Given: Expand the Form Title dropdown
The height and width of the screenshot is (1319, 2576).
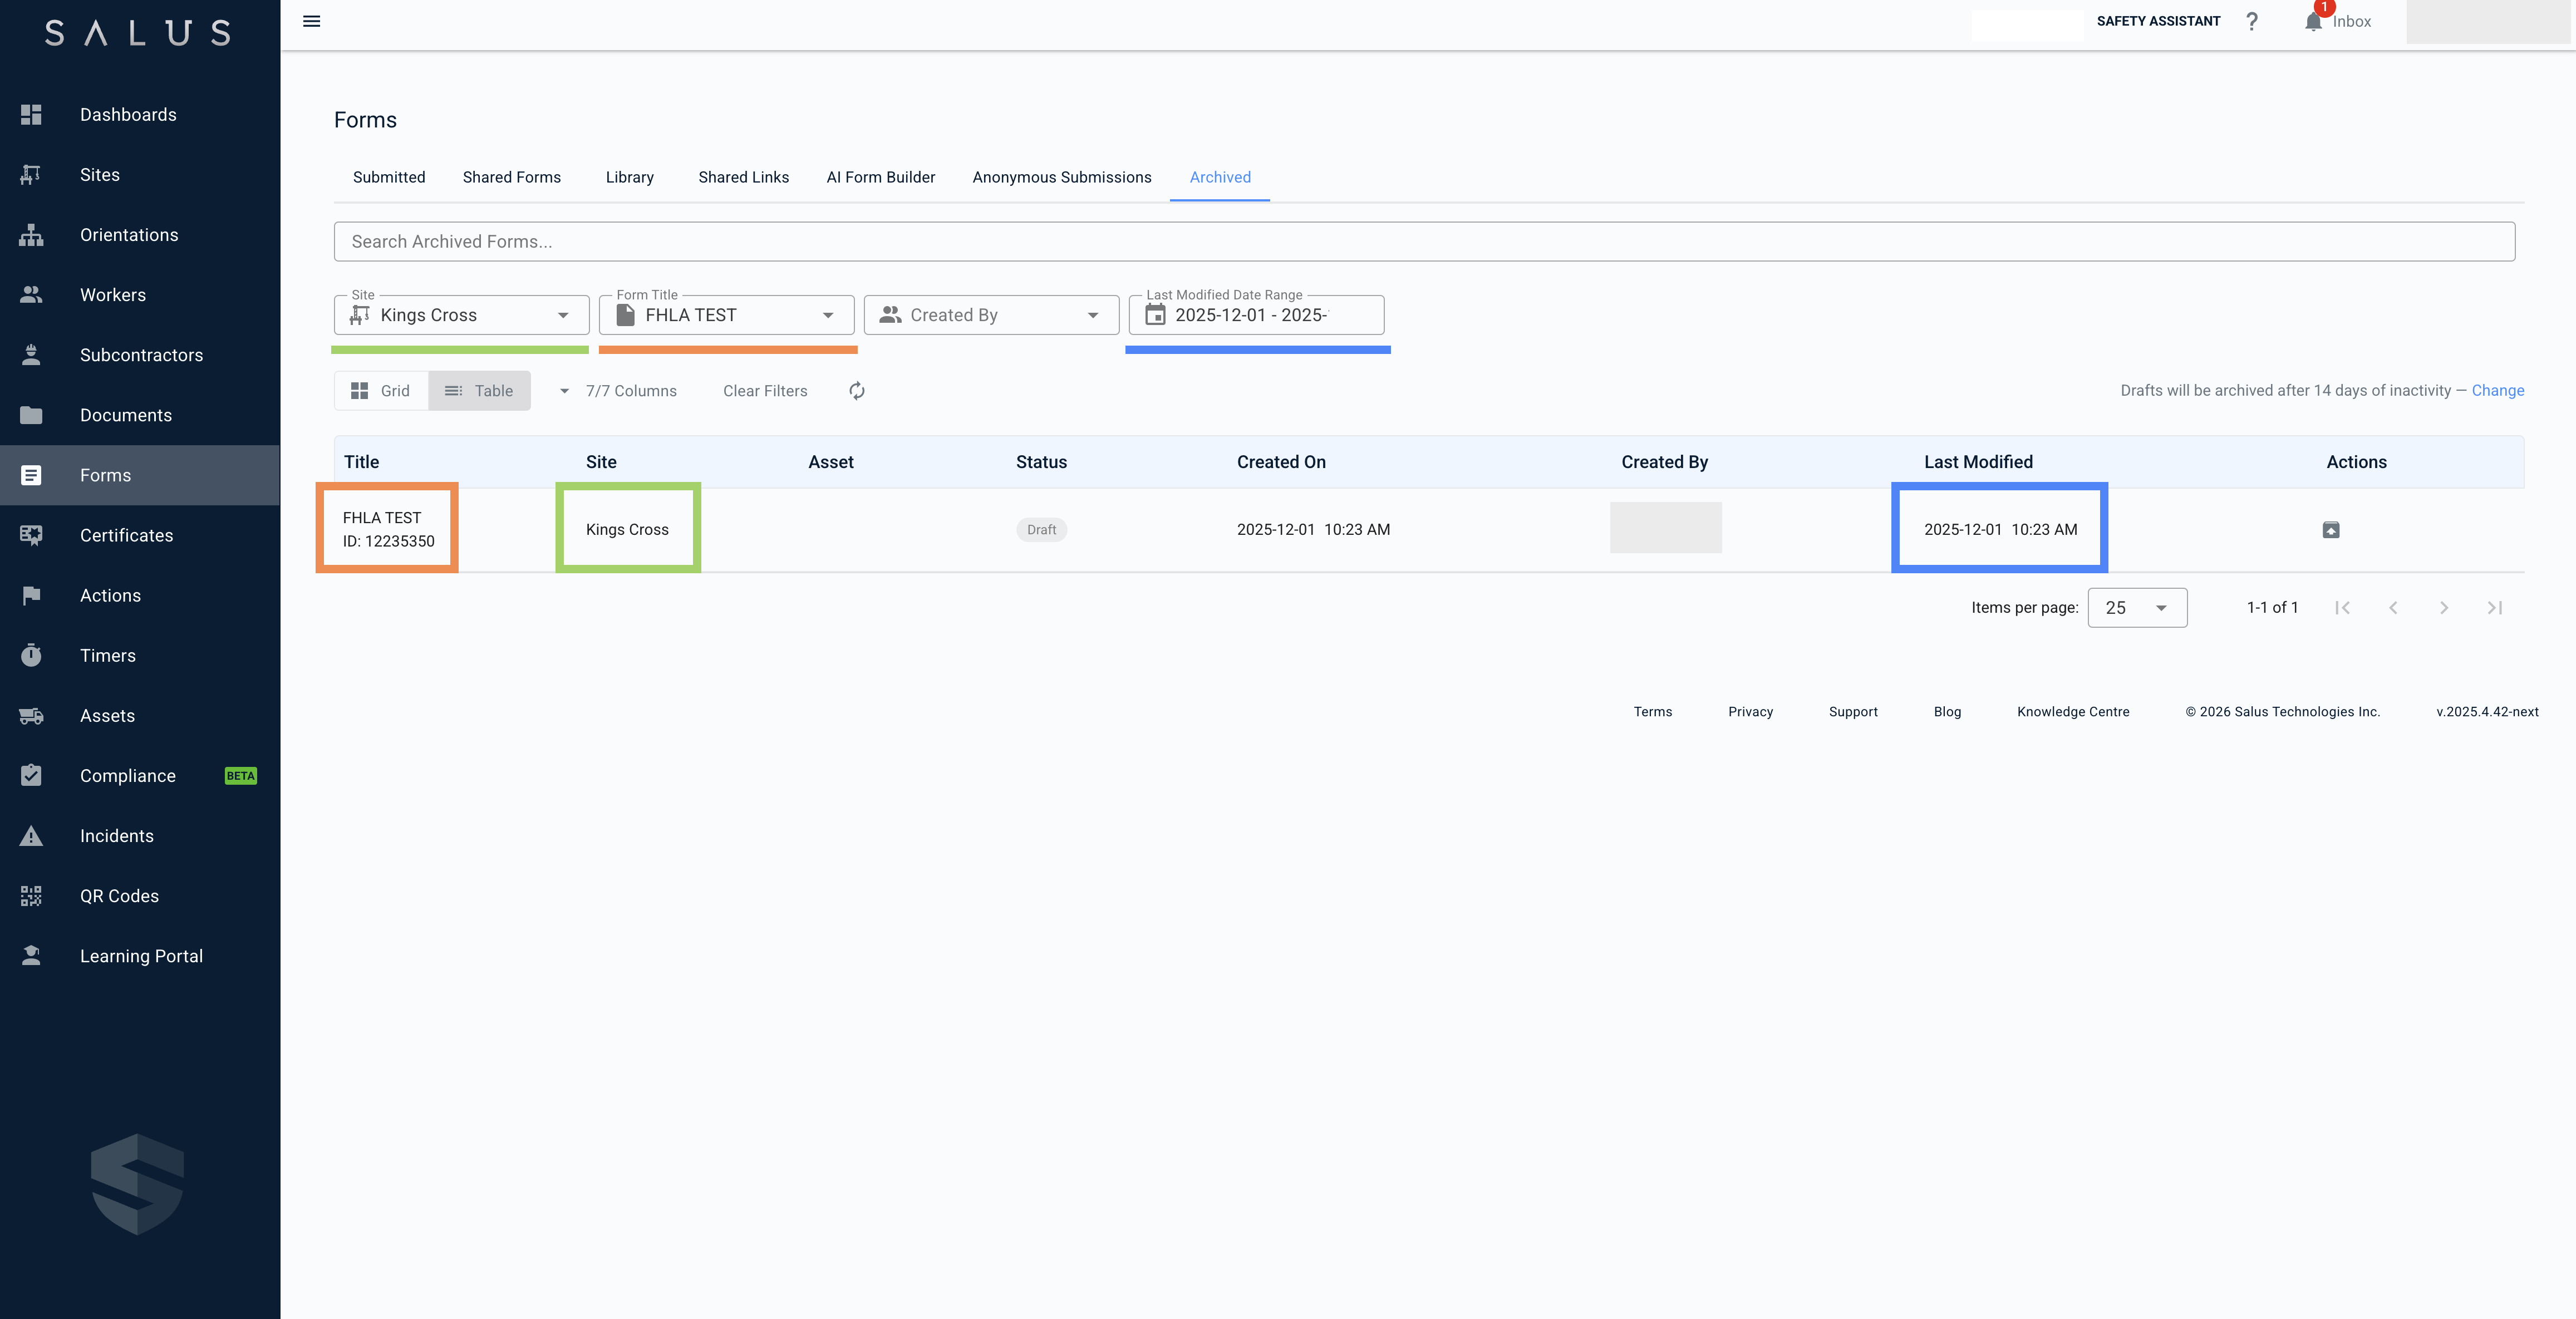Looking at the screenshot, I should [x=828, y=315].
